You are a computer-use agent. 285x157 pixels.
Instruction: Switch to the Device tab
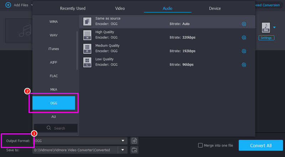[x=215, y=8]
